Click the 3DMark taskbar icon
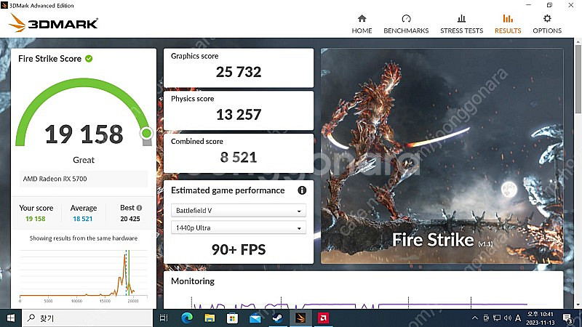 point(300,318)
